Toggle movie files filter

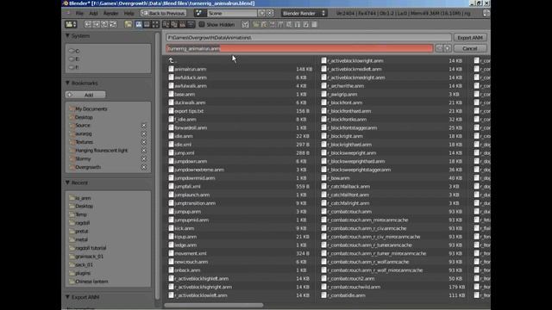[280, 24]
